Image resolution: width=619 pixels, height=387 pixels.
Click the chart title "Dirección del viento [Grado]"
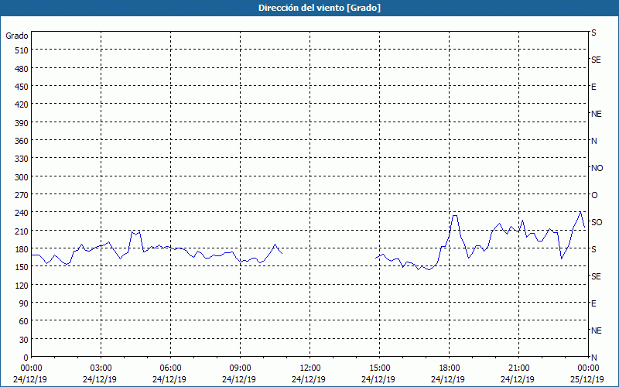320,8
